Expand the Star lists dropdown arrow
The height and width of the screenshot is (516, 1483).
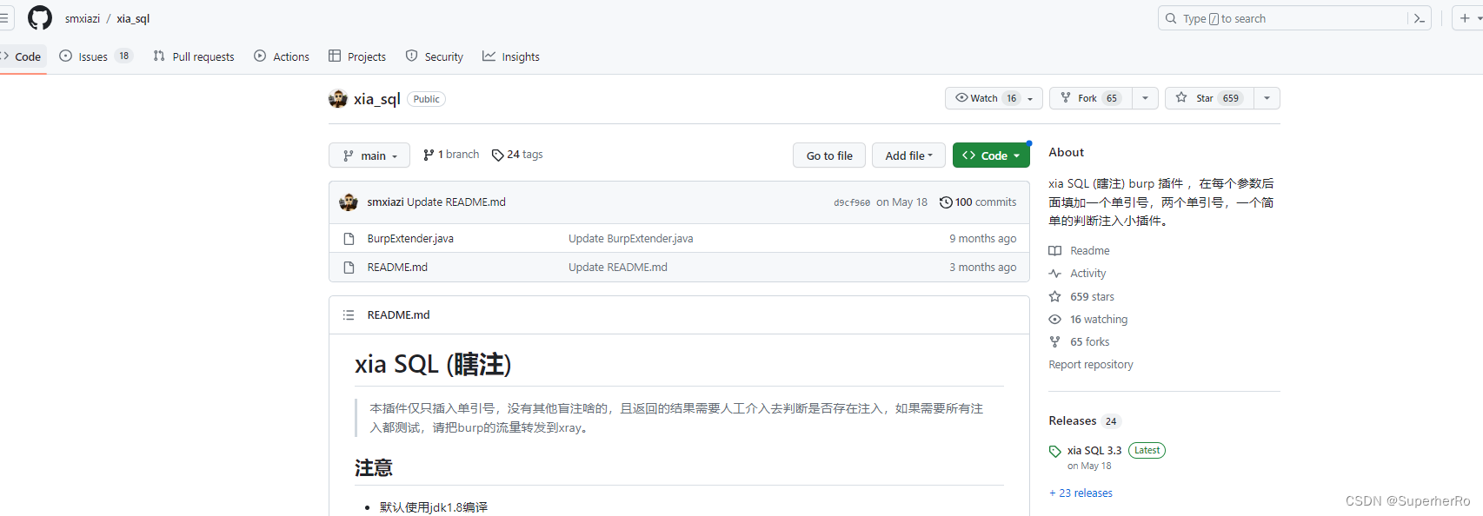(x=1267, y=98)
